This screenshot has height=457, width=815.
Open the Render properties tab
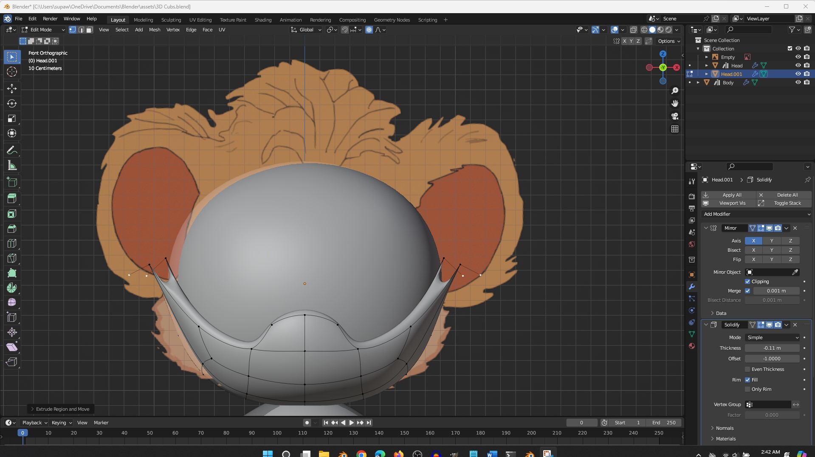[x=692, y=197]
